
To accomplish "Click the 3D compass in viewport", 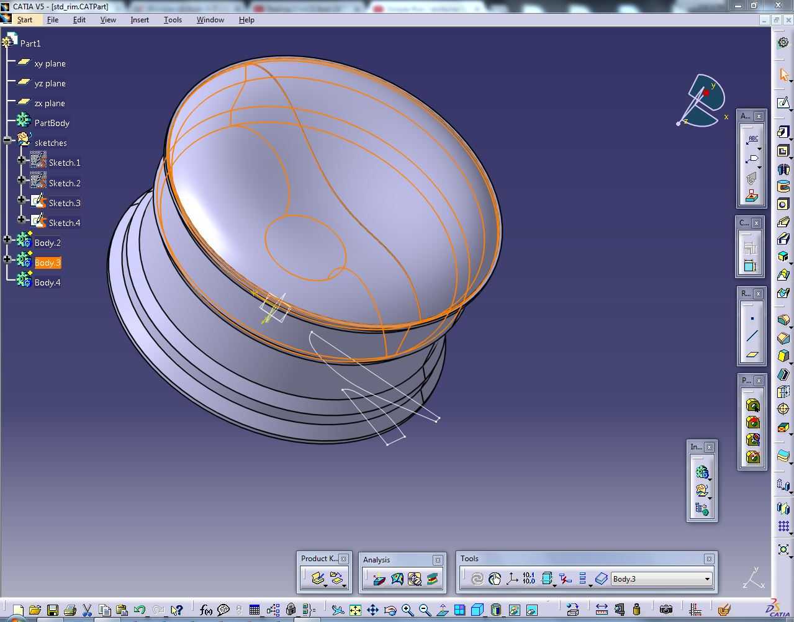I will coord(703,101).
